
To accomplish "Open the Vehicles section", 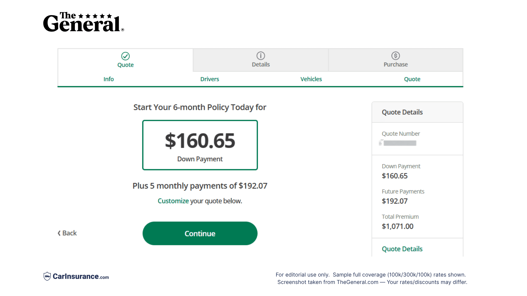I will 311,79.
